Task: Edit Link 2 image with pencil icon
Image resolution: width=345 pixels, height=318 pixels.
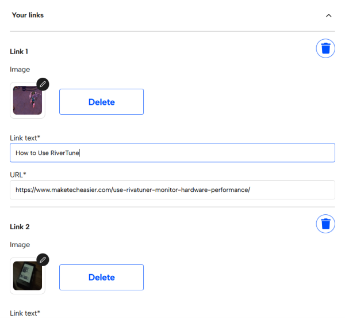Action: (43, 260)
